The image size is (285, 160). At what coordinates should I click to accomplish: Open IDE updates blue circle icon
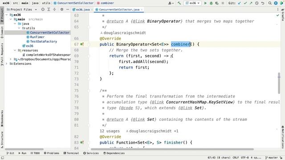point(276,3)
